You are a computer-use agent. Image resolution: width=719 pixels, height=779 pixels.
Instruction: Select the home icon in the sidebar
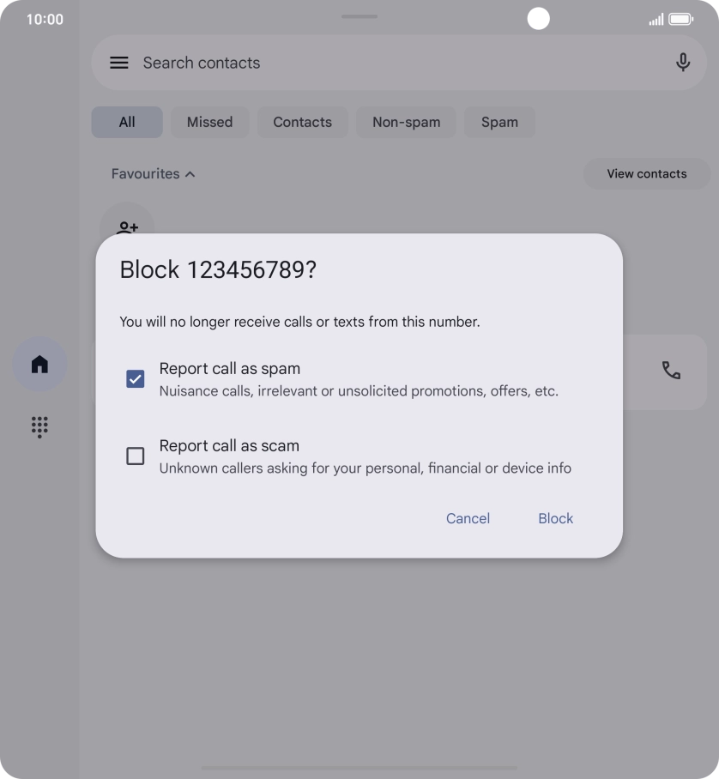(x=39, y=364)
